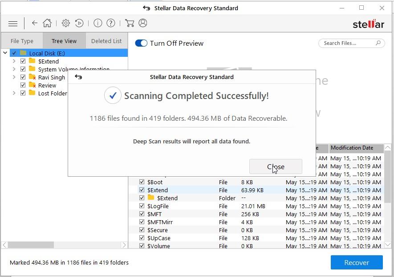
Task: Uncheck the $Secure file checkbox
Action: point(142,230)
